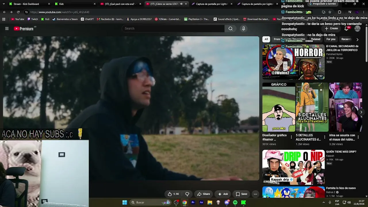Open YouTube notifications bell
Screen dimensions: 368x207
coord(346,28)
